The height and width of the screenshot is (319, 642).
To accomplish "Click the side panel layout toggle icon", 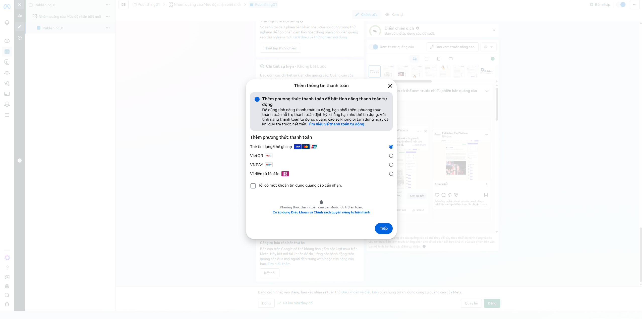I will (124, 5).
